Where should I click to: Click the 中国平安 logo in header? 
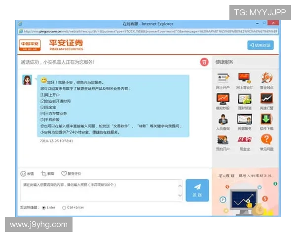[30, 45]
